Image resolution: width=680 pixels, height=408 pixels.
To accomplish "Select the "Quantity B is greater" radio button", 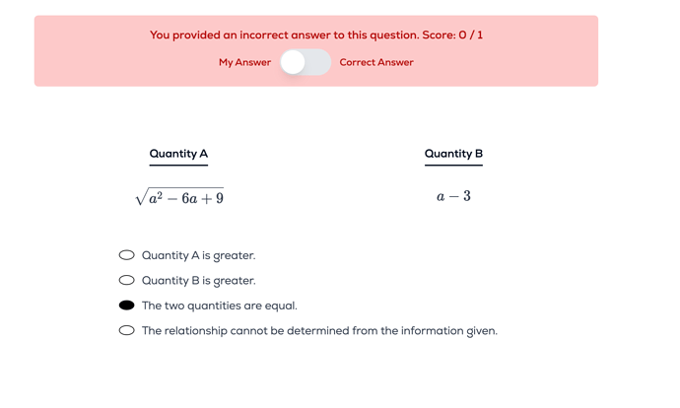I will point(127,281).
